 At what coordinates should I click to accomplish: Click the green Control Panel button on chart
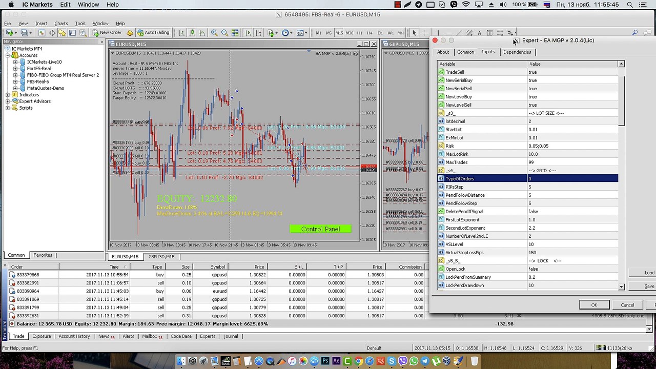320,229
